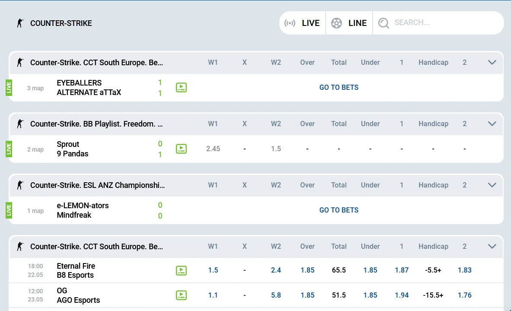Open the e-LEMON-ators vs Mindfreak match
This screenshot has height=311, width=511.
(x=83, y=210)
